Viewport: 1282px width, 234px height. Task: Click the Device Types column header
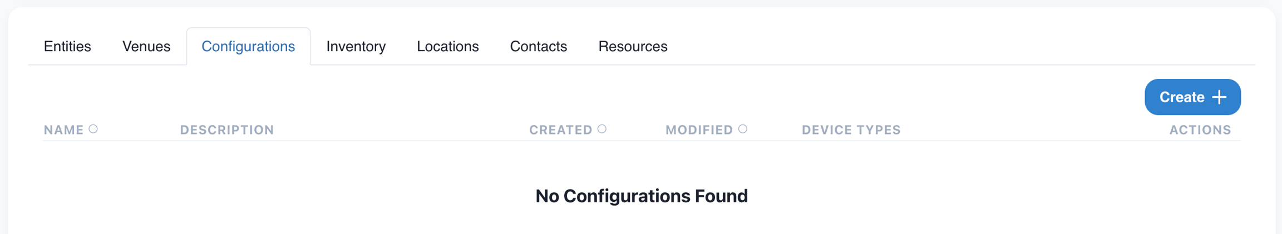[x=851, y=130]
